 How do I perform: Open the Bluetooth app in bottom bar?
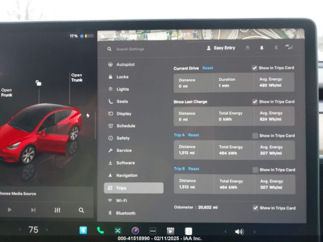83,230
